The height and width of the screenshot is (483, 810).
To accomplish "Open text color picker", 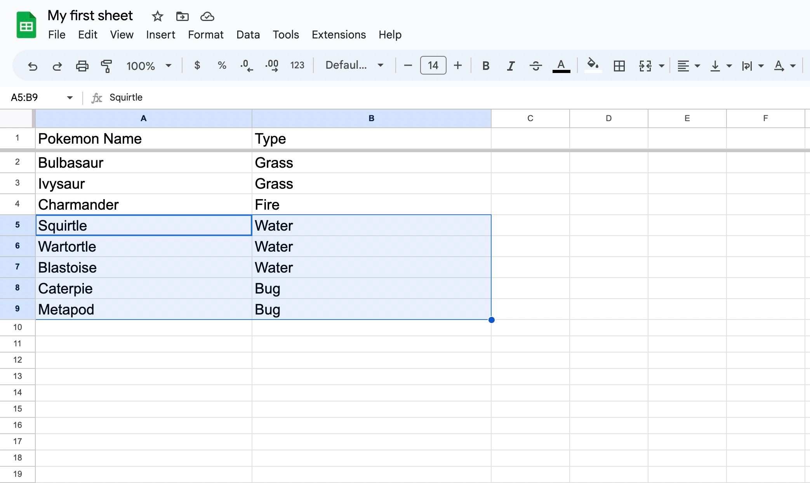I will click(561, 66).
